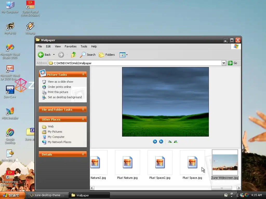Screen dimensions: 266x199
Task: Click View as a slide show
Action: tap(60, 82)
